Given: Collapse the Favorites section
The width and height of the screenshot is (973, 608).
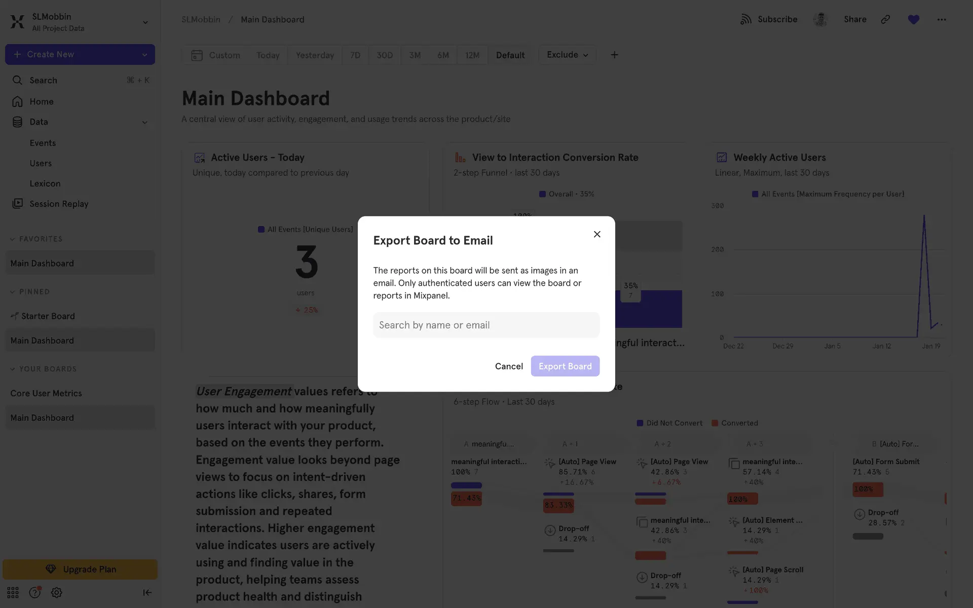Looking at the screenshot, I should [x=13, y=239].
